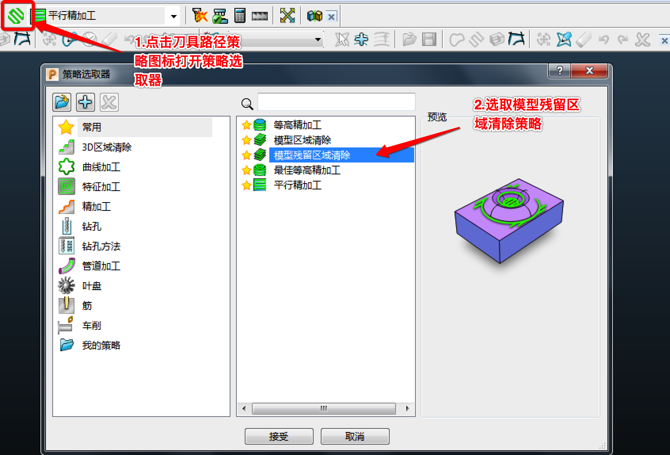Select the 3D区域清除 category
The image size is (670, 455).
pyautogui.click(x=107, y=147)
